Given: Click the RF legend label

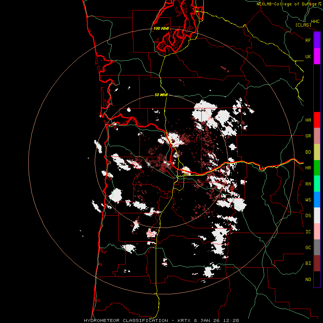Looking at the screenshot, I should [x=308, y=40].
